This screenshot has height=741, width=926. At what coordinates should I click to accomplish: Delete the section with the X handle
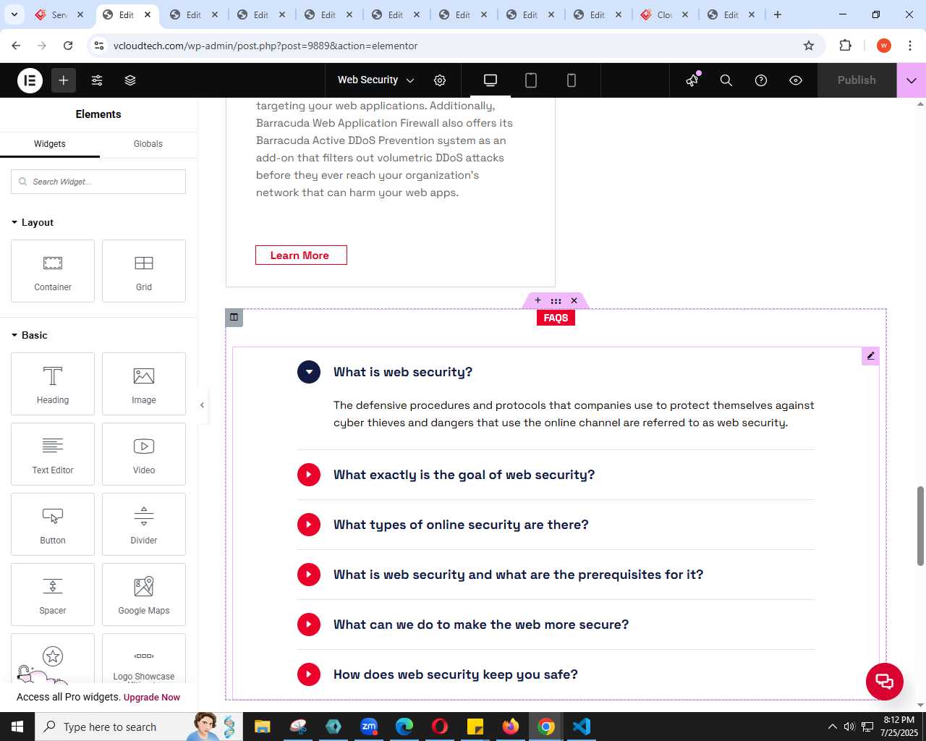pos(574,300)
